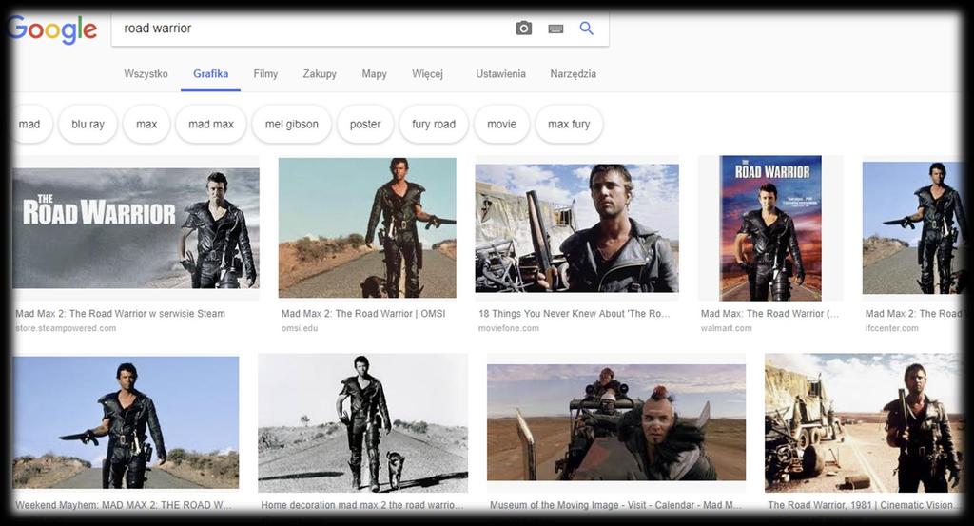Click 'Mad Max 2: The Road Warrior w serwisie Steam'

pos(121,314)
